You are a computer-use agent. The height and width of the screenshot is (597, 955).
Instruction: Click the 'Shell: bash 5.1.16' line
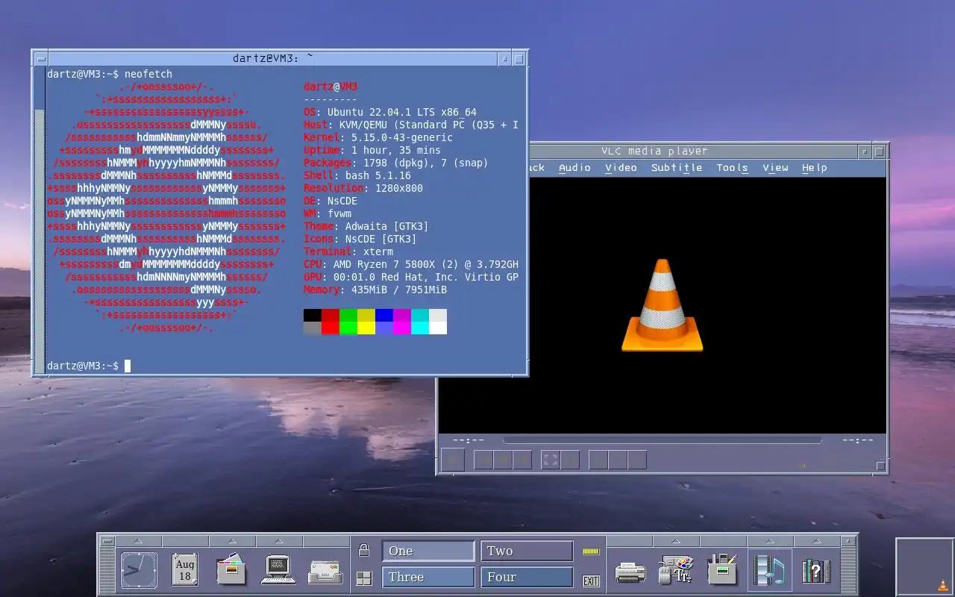[357, 175]
